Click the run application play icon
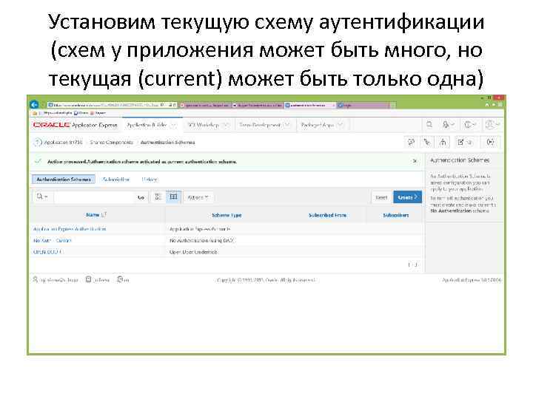Viewport: 533px width, 399px height. (x=491, y=142)
